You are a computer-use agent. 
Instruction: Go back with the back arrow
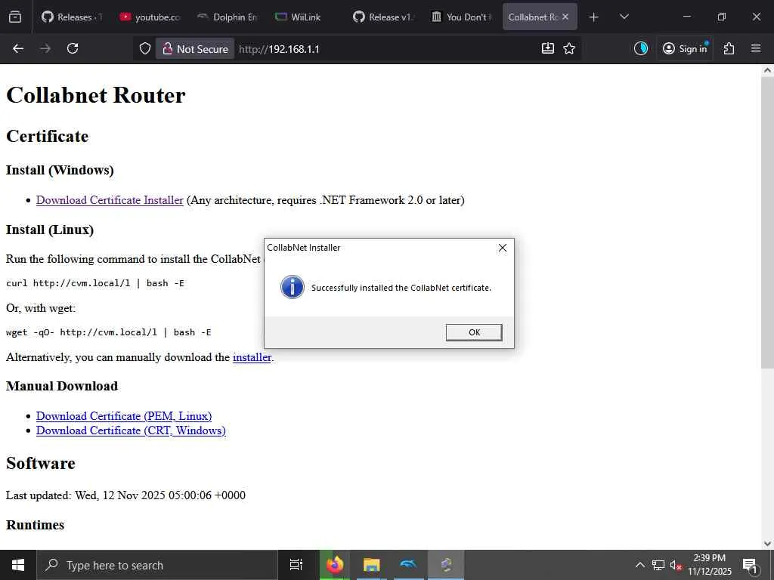point(18,48)
